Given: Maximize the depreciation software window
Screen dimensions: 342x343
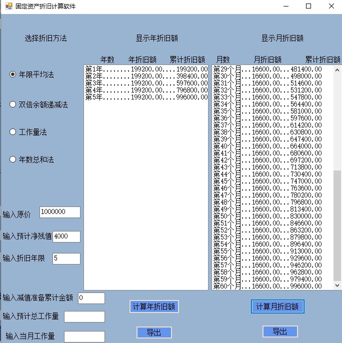Looking at the screenshot, I should 308,6.
